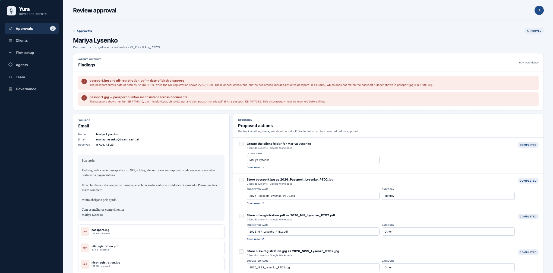Screen dimensions: 553x273
Task: Click the Approvals checkmark icon in sidebar
Action: coord(11,28)
